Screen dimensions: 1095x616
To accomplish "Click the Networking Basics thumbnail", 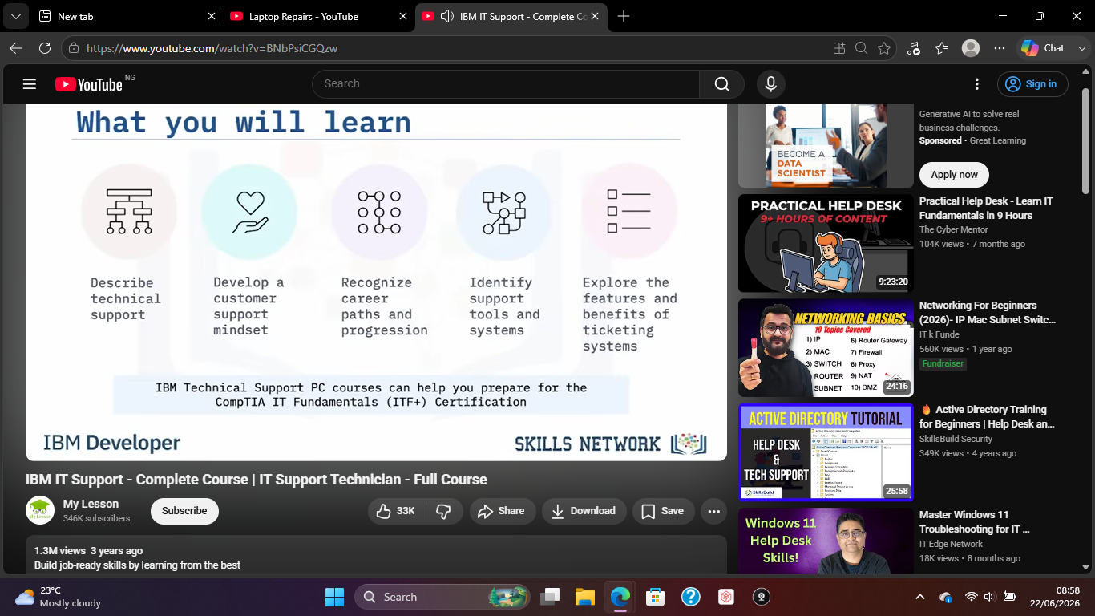I will click(x=826, y=348).
